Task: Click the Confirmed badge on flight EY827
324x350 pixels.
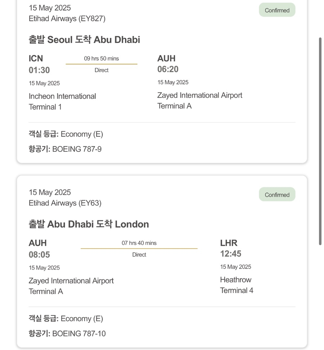Action: [277, 10]
